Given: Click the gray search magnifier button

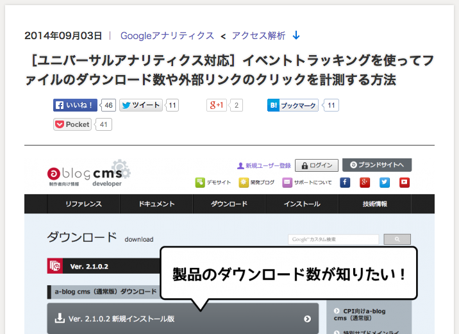Looking at the screenshot, I should [x=397, y=239].
